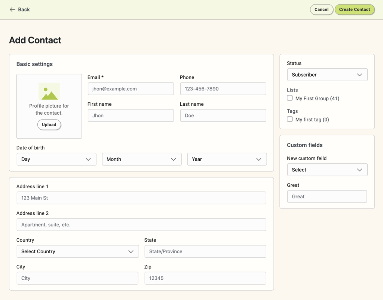Image resolution: width=383 pixels, height=300 pixels.
Task: Check the My first tag (0) checkbox
Action: [290, 119]
